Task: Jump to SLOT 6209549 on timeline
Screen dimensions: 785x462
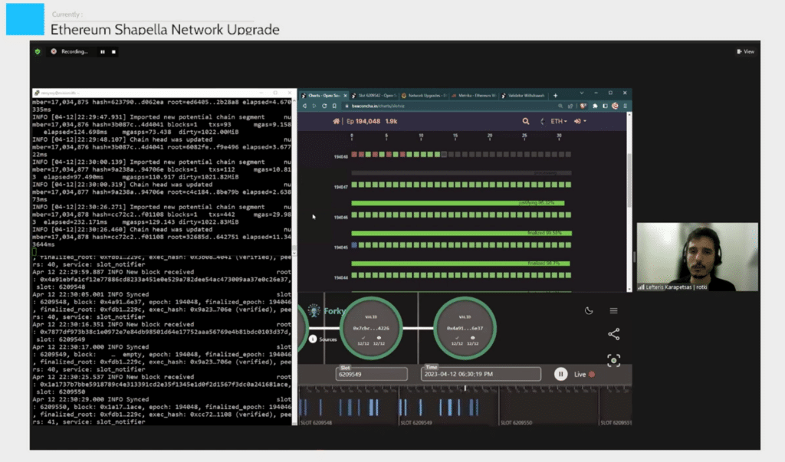Action: [x=416, y=423]
